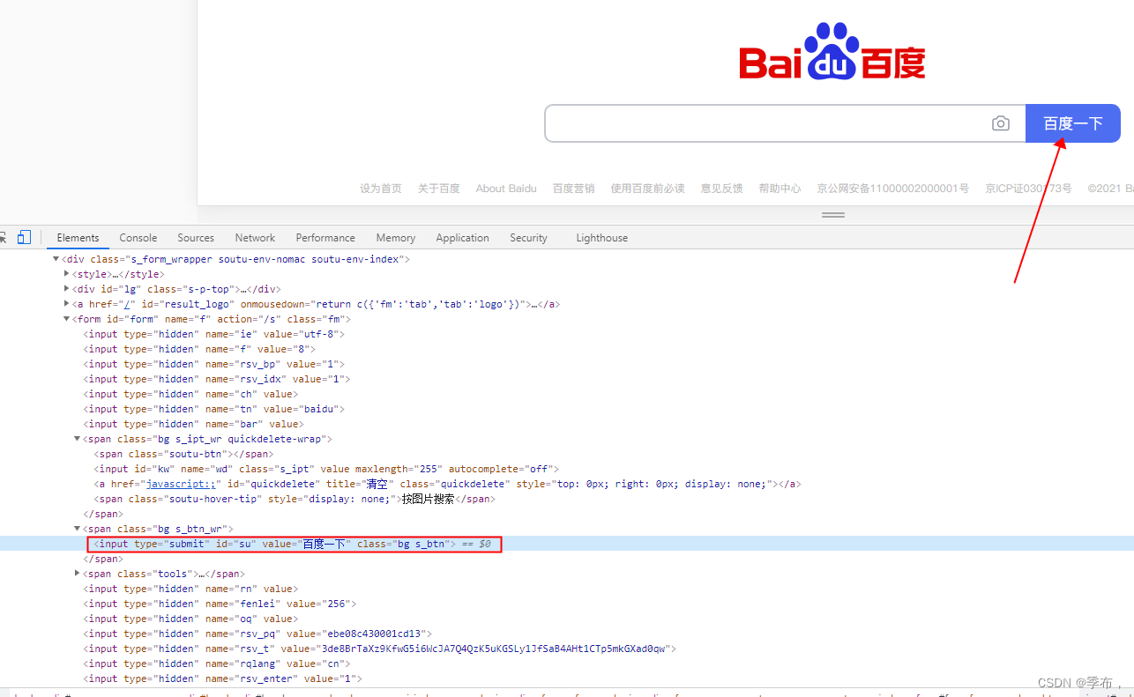This screenshot has height=697, width=1134.
Task: Switch to the Application tab
Action: tap(462, 238)
